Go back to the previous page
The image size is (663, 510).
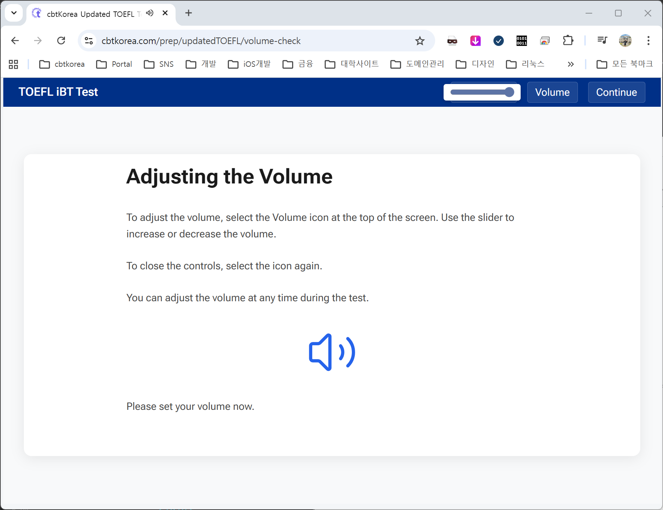click(15, 41)
